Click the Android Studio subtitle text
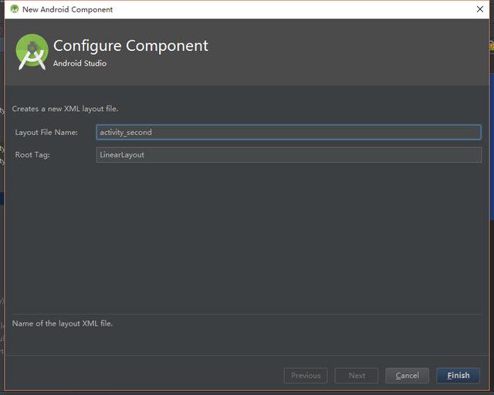The height and width of the screenshot is (395, 494). [80, 63]
